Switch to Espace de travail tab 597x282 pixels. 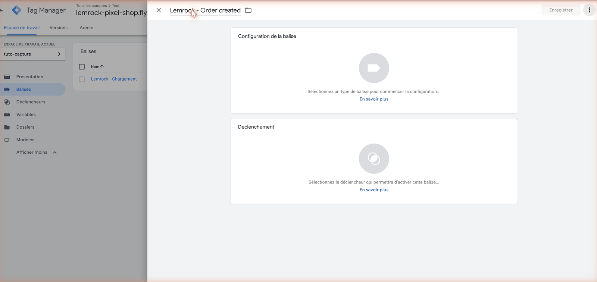coord(22,28)
